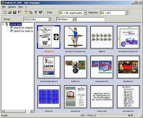Image resolution: width=143 pixels, height=118 pixels.
Task: Click the context help arrow-question icon
Action: tap(41, 12)
